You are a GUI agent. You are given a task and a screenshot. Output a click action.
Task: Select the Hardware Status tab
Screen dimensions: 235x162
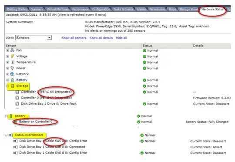pyautogui.click(x=212, y=9)
